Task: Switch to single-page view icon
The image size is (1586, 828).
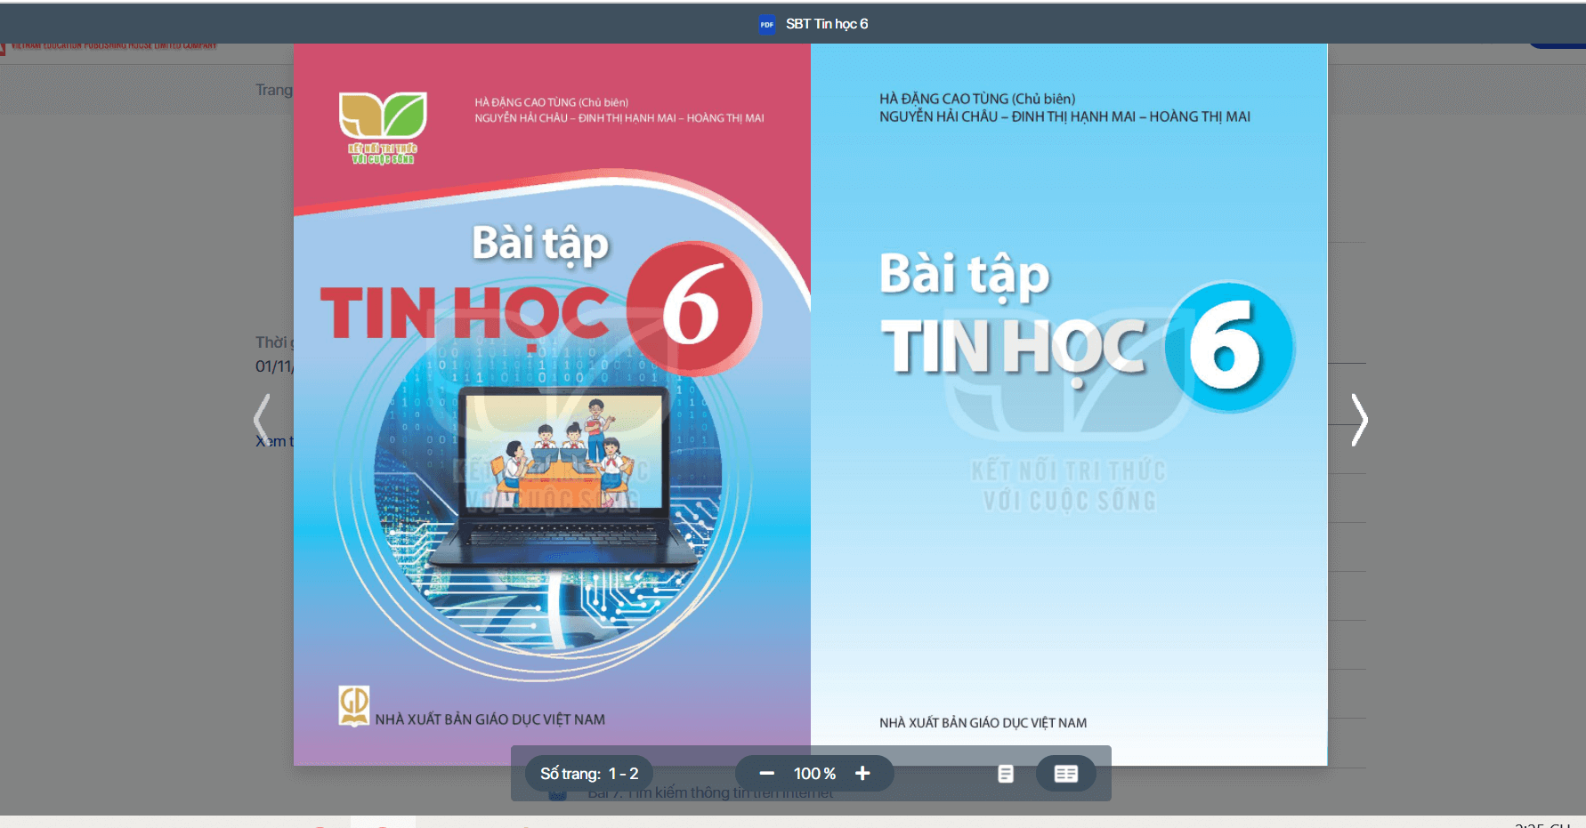Action: [x=1006, y=774]
